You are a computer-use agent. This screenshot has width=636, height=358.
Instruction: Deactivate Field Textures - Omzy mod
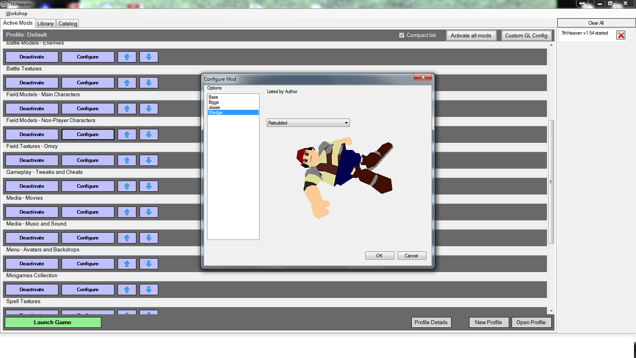pyautogui.click(x=32, y=160)
